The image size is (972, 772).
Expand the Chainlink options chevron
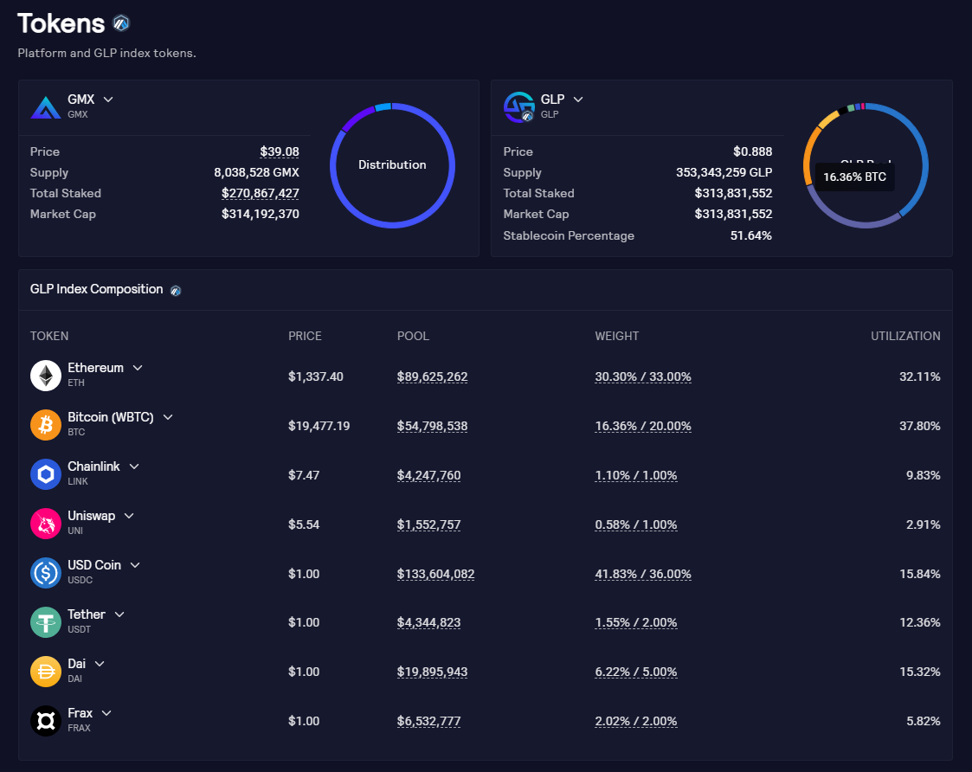pos(134,466)
